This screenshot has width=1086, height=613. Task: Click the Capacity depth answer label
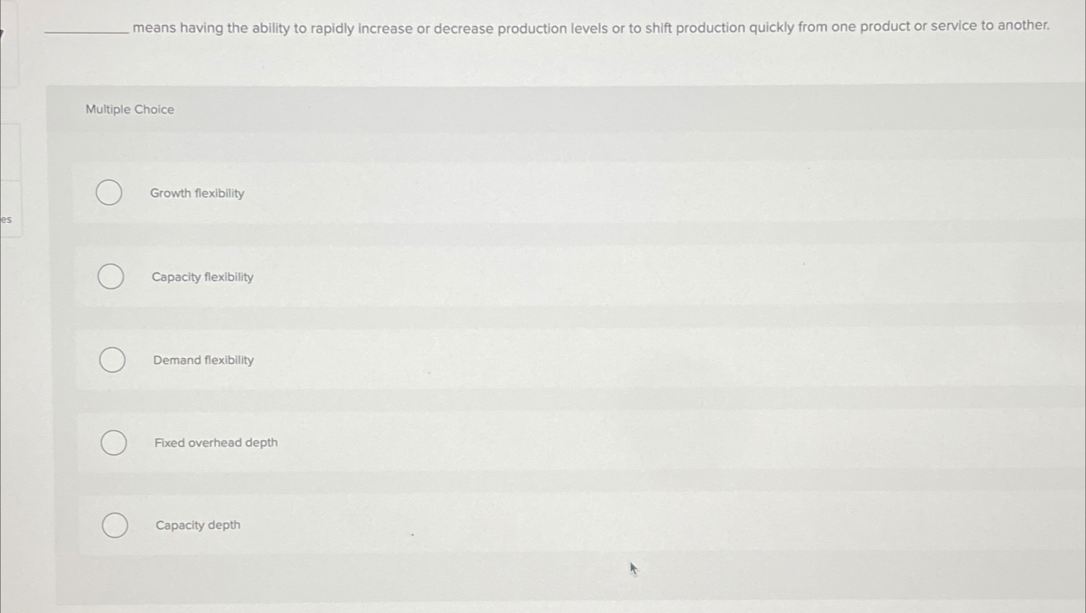tap(198, 525)
